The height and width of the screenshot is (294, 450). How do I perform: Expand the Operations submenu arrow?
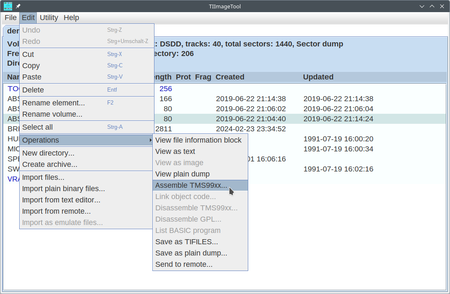pos(150,140)
